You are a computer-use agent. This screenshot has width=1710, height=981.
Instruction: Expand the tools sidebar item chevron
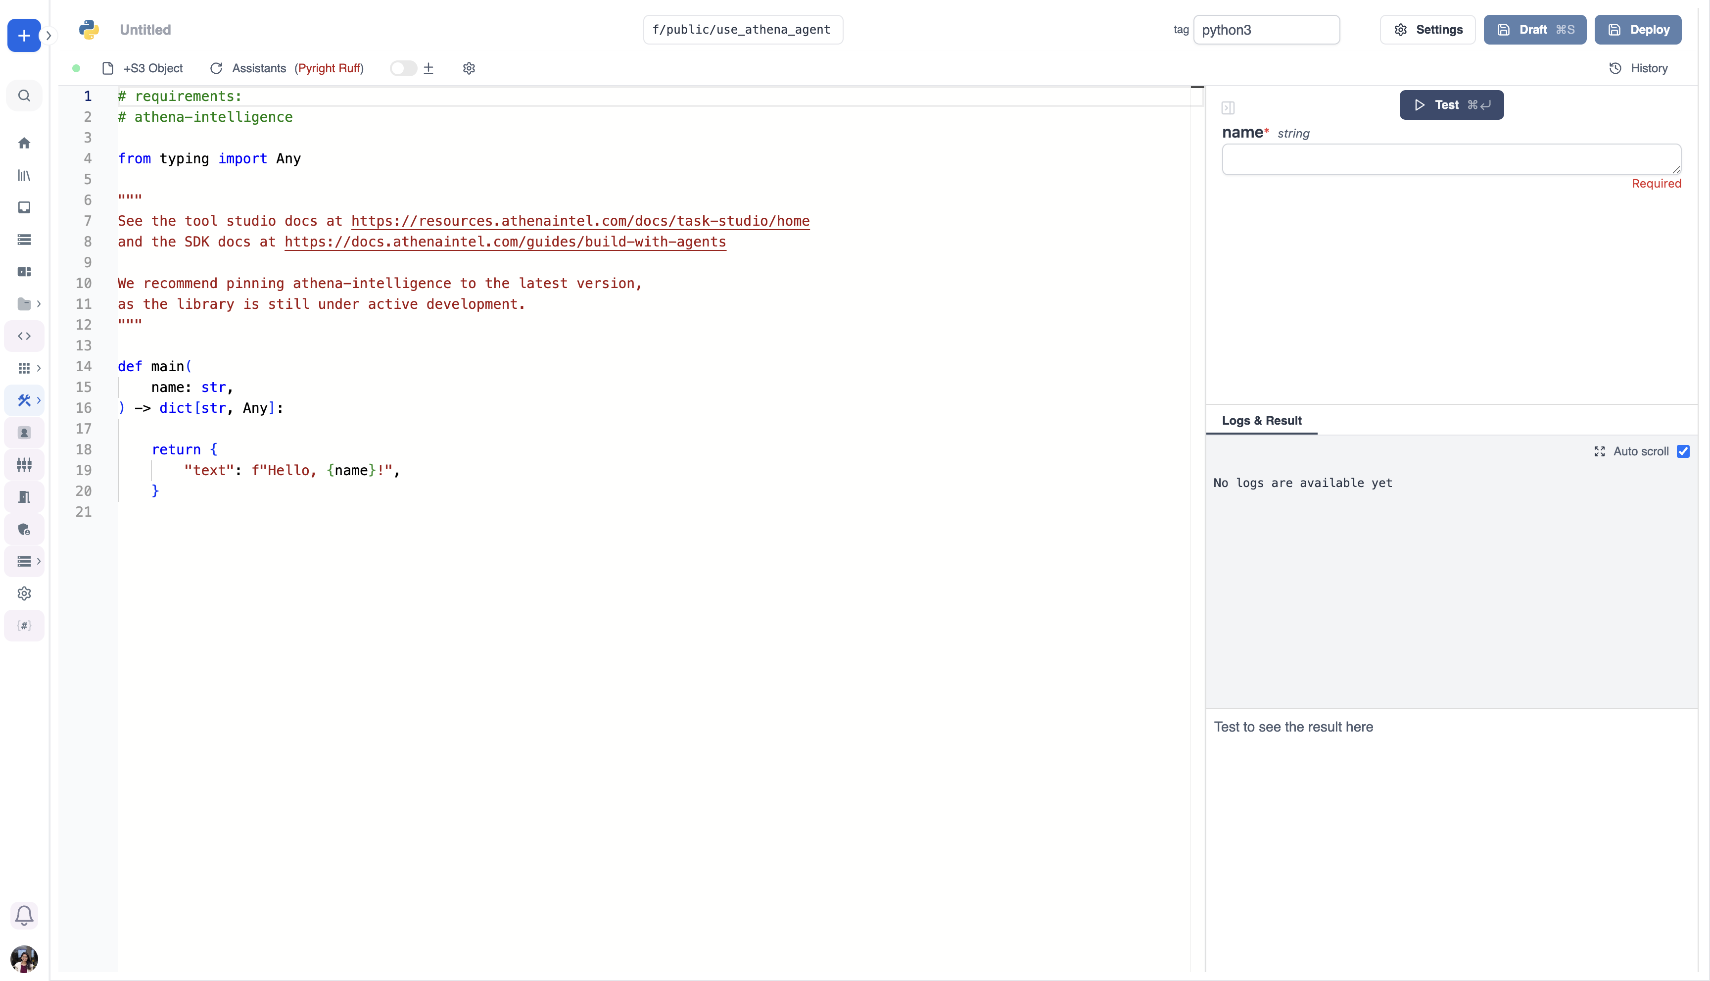(39, 400)
